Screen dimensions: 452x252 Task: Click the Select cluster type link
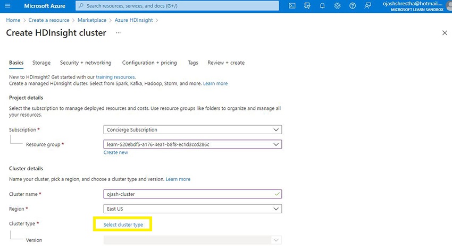pyautogui.click(x=123, y=225)
